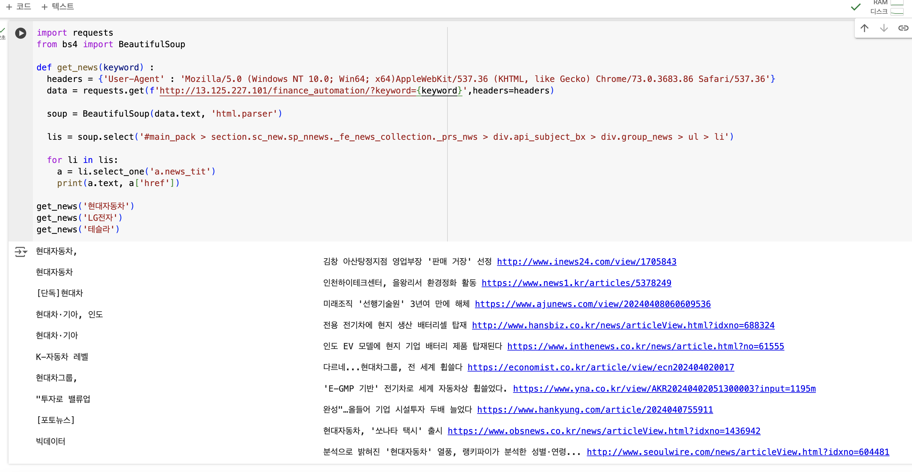This screenshot has height=472, width=912.
Task: Click output text 'K-자동차 레벨'
Action: click(x=62, y=357)
